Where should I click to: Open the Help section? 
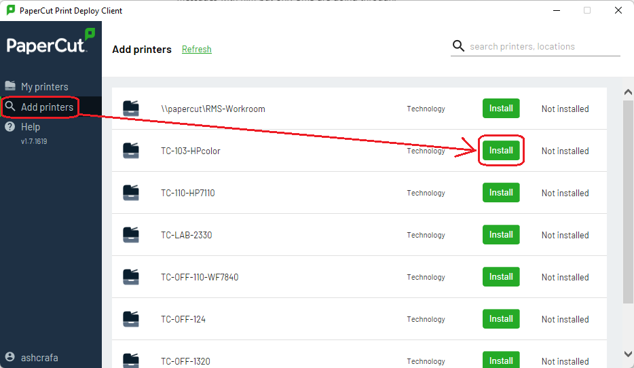[31, 127]
